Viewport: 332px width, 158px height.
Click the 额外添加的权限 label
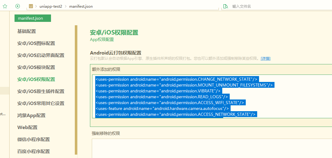(106, 70)
